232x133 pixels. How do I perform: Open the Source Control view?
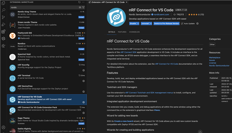tap(3, 17)
